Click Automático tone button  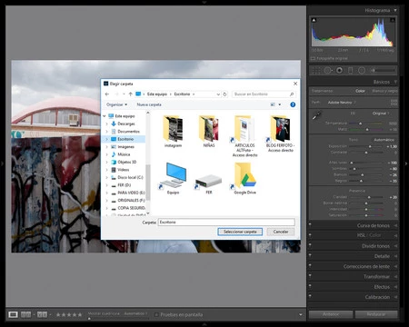(384, 140)
